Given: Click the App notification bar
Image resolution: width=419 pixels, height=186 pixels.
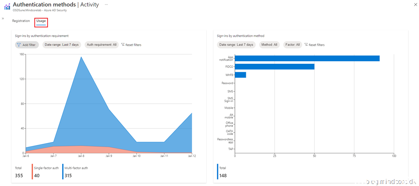Looking at the screenshot, I should pyautogui.click(x=307, y=58).
